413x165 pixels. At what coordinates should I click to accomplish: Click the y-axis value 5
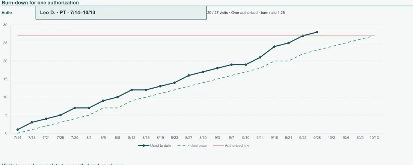[x=6, y=115]
